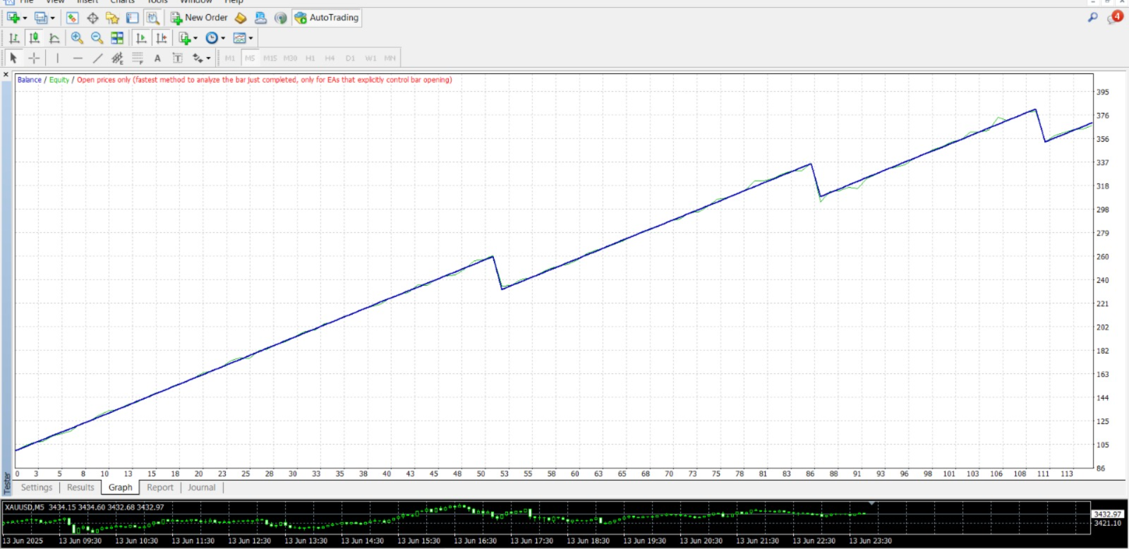The width and height of the screenshot is (1129, 549).
Task: Click the New Order button
Action: click(199, 18)
